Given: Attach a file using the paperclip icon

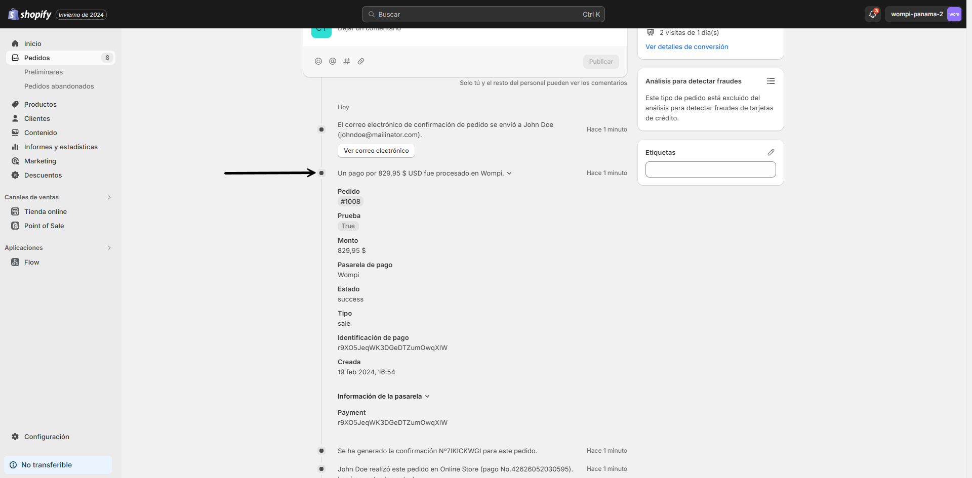Looking at the screenshot, I should pyautogui.click(x=361, y=61).
